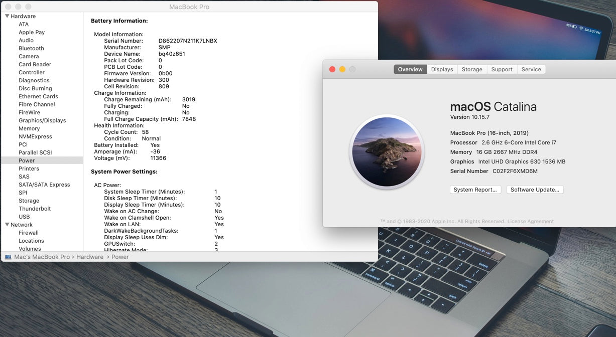
Task: Go to the Service tab
Action: [x=531, y=69]
